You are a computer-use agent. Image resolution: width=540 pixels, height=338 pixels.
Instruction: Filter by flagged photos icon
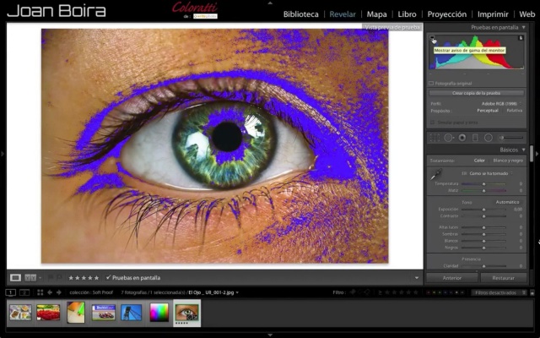pyautogui.click(x=353, y=292)
